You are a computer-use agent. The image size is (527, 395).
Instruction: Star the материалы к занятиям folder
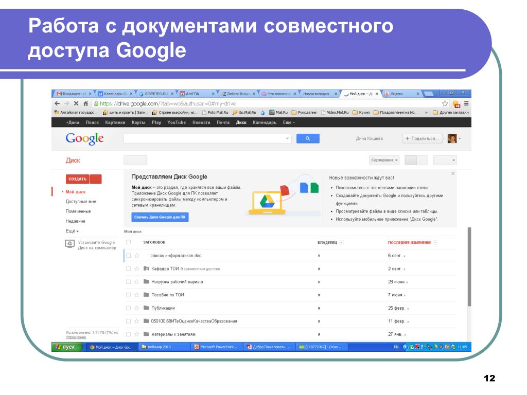tap(137, 334)
